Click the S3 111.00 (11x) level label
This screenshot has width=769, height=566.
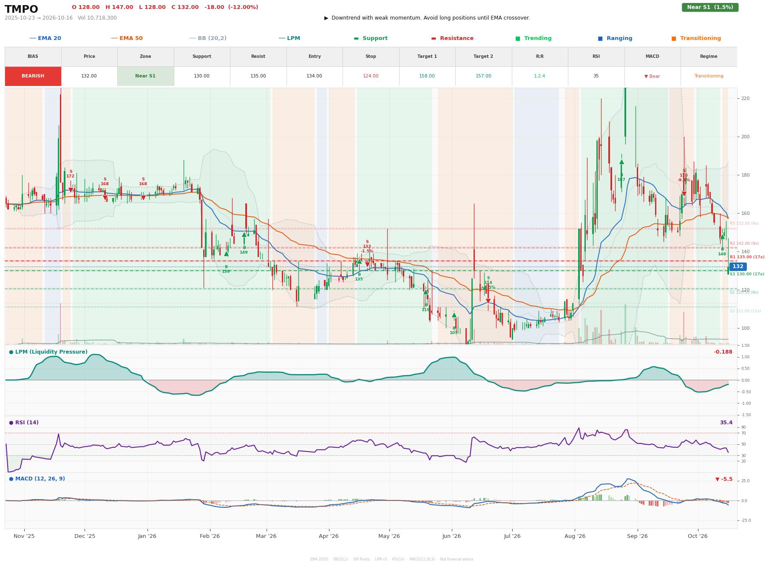pos(745,311)
